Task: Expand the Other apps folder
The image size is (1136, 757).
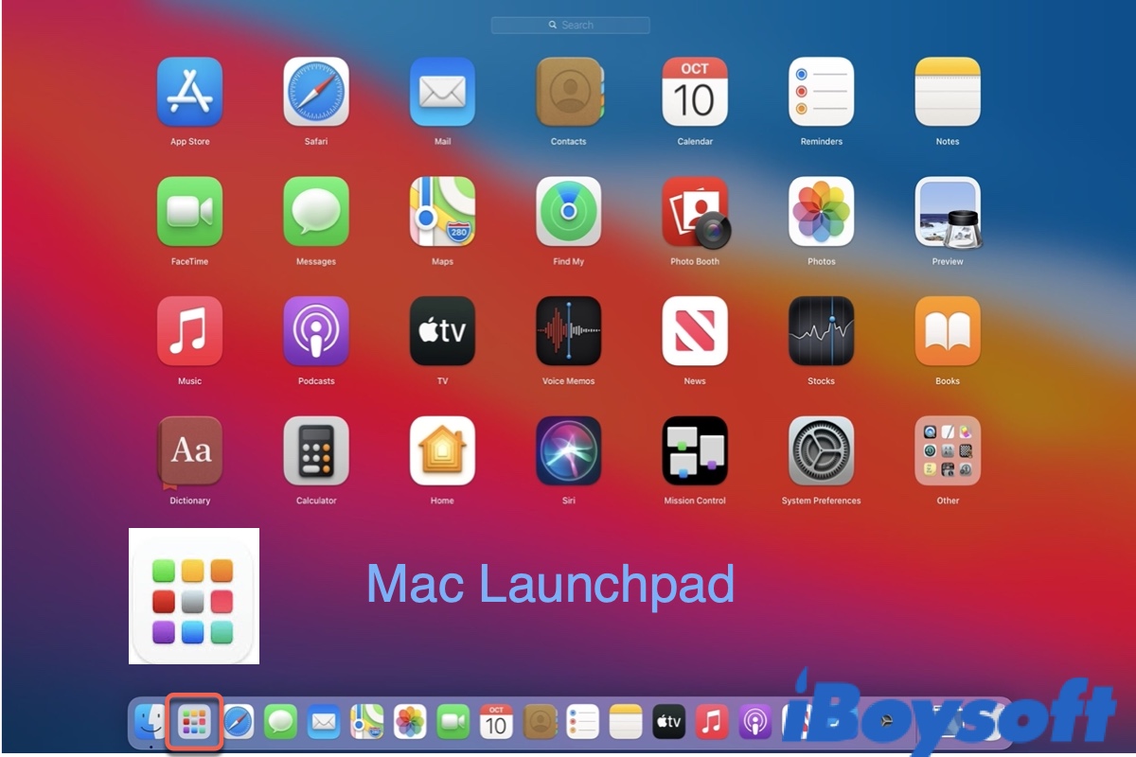Action: tap(948, 450)
